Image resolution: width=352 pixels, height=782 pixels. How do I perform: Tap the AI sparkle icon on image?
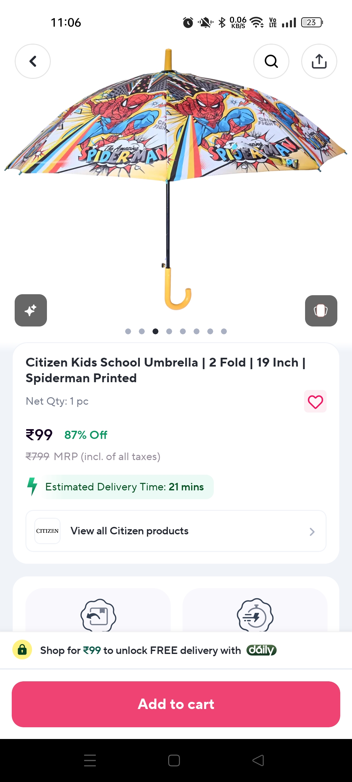tap(31, 310)
